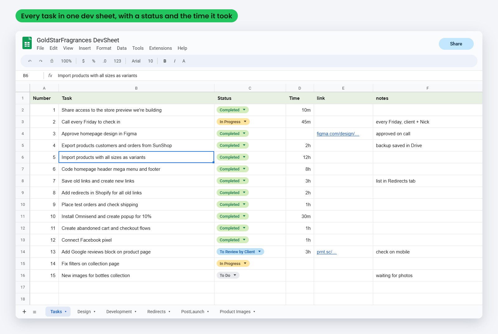
Task: Click the fx formula icon
Action: click(50, 76)
